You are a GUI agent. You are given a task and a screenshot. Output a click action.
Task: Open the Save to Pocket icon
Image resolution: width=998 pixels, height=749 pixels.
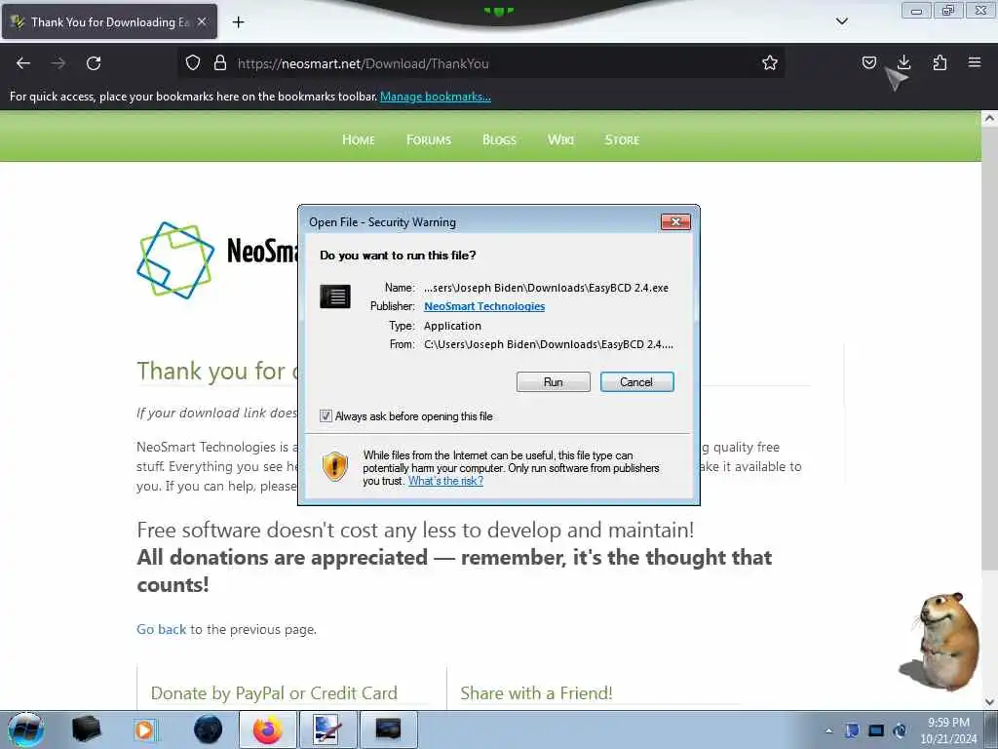pyautogui.click(x=869, y=62)
